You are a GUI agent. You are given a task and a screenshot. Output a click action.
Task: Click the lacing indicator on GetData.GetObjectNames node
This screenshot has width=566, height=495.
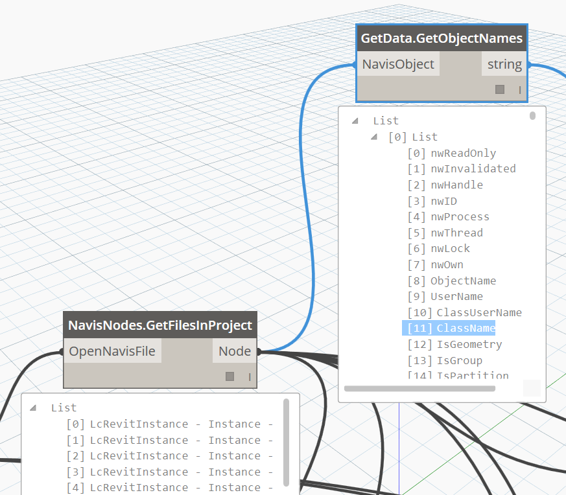(x=519, y=89)
